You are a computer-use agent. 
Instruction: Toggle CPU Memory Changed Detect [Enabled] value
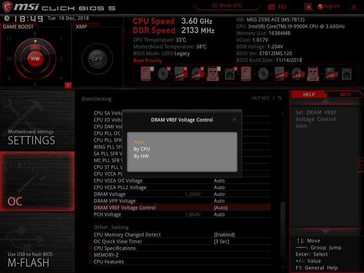click(x=224, y=235)
